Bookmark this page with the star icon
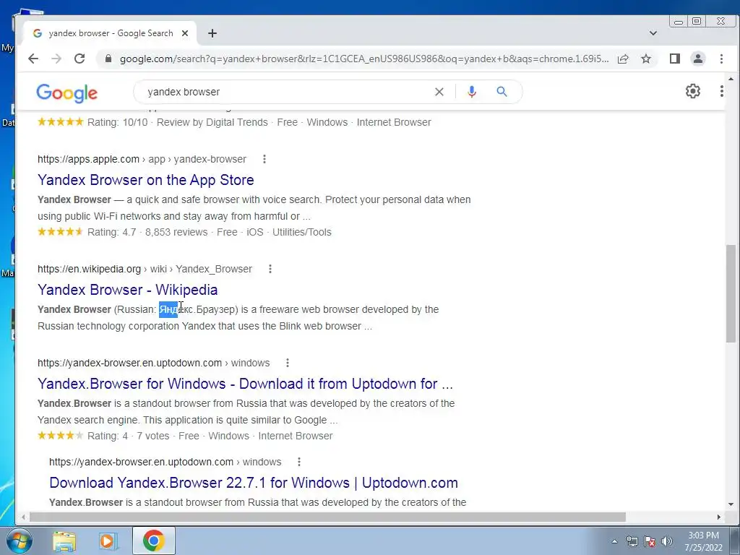 point(646,59)
